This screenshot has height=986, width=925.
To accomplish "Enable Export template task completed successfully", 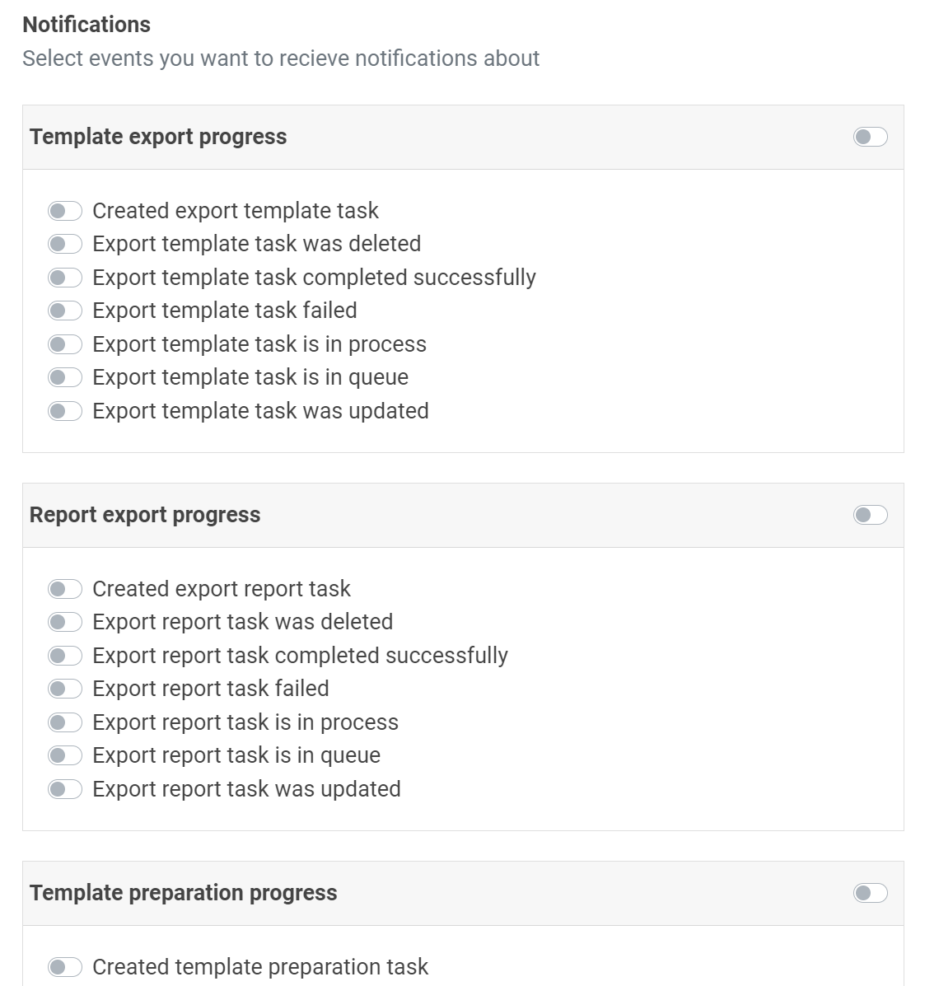I will click(65, 278).
